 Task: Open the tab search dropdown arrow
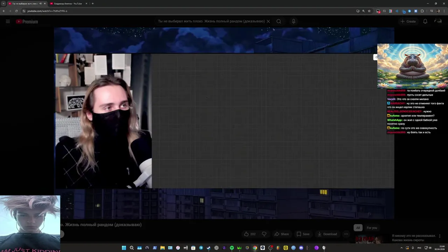tap(3, 3)
